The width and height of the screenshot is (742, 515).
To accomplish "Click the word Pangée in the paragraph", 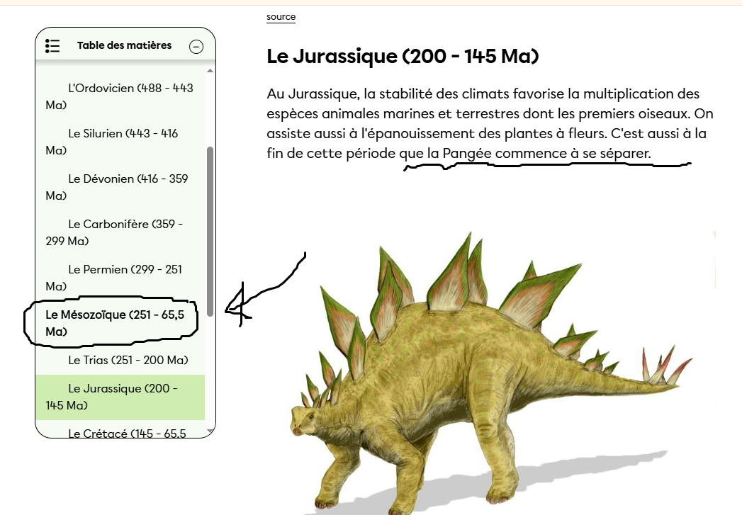I will coord(466,153).
